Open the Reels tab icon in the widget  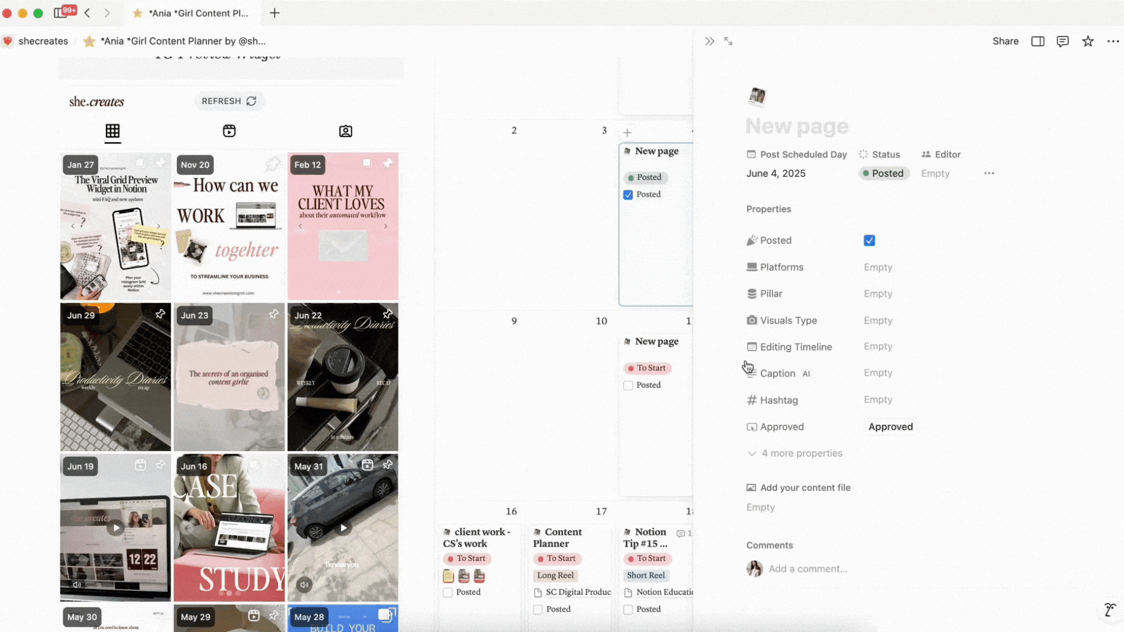(229, 131)
